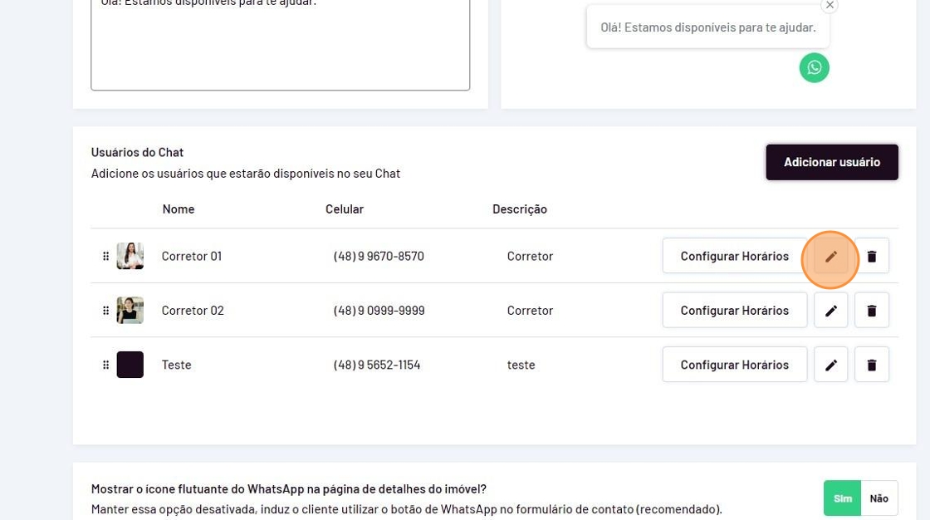Grab the drag handle for Corretor 01
This screenshot has width=930, height=520.
pos(105,257)
